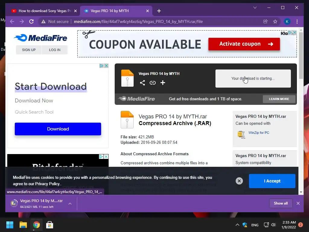Click the address bar URL
This screenshot has height=232, width=309.
[138, 21]
